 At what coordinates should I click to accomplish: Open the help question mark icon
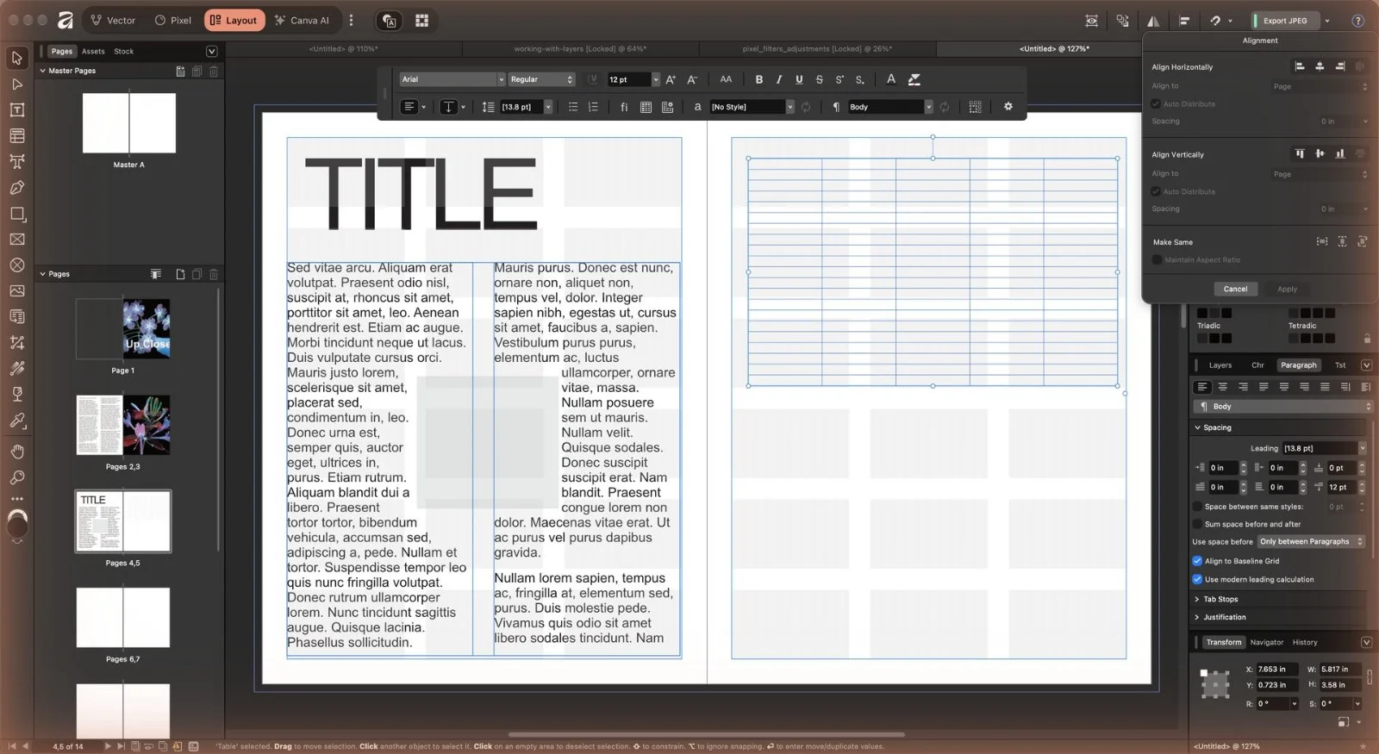pyautogui.click(x=1357, y=21)
